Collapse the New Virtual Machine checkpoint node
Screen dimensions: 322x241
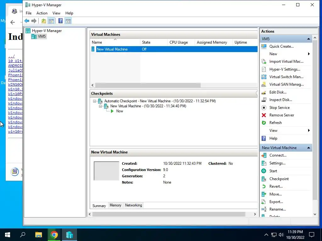click(x=100, y=106)
